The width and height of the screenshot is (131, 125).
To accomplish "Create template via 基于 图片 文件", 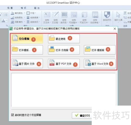I will [x=27, y=64].
